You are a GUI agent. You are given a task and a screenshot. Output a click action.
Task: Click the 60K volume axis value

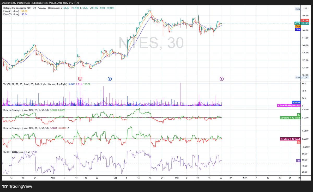click(304, 84)
